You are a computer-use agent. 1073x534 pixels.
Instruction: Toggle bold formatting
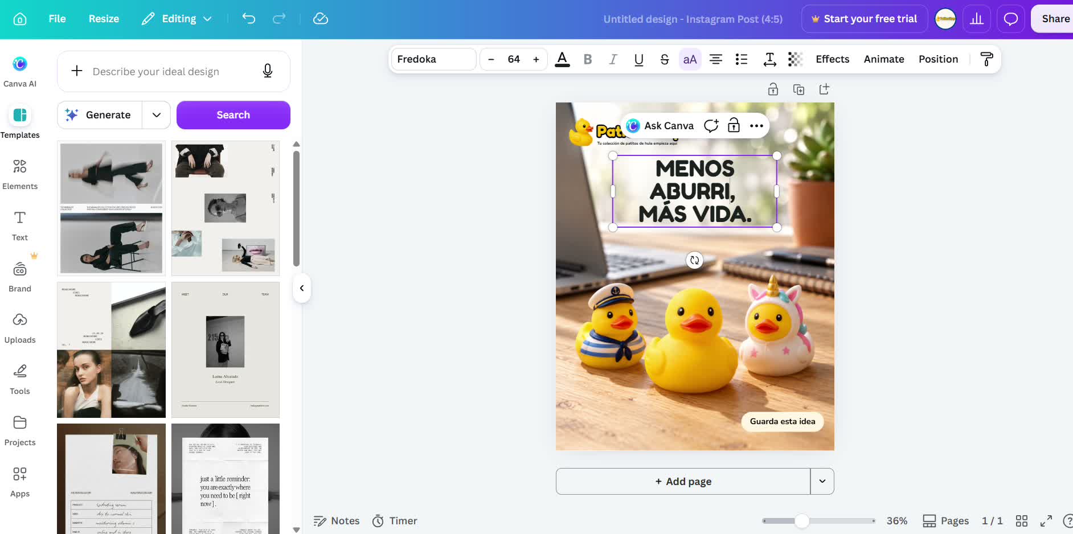point(588,59)
